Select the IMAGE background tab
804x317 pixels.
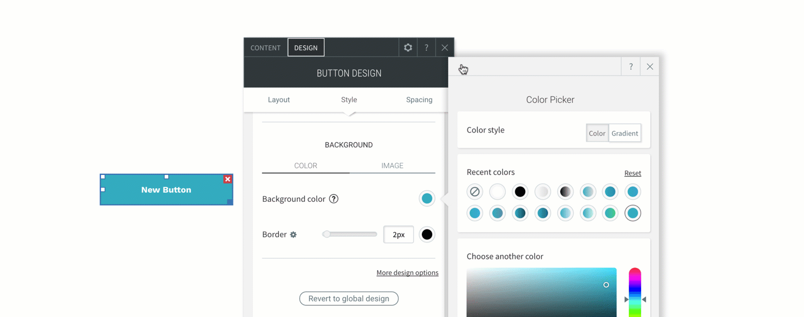[x=392, y=166]
